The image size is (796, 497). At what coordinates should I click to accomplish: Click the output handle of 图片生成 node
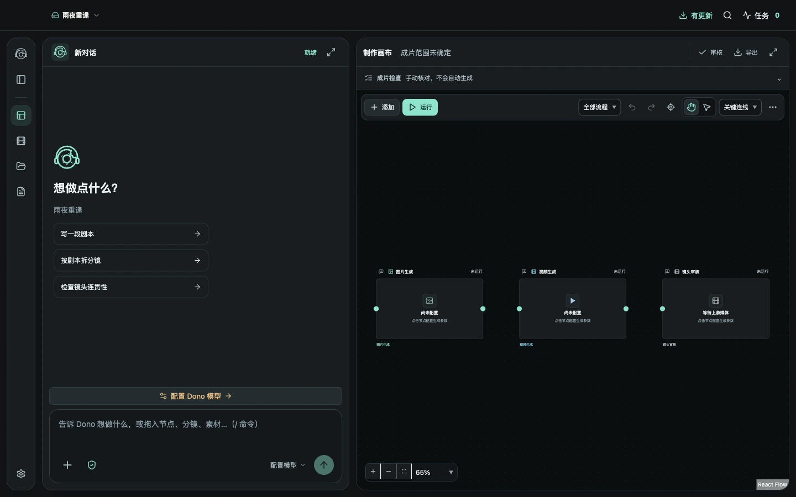click(x=483, y=309)
